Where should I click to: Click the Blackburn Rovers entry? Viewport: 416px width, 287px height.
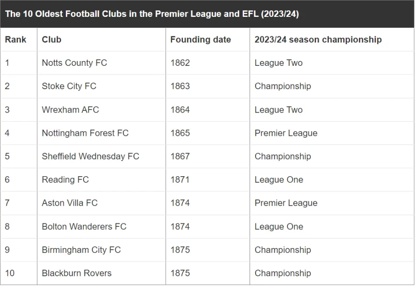[x=77, y=273]
